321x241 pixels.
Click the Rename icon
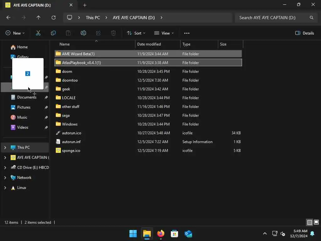83,33
